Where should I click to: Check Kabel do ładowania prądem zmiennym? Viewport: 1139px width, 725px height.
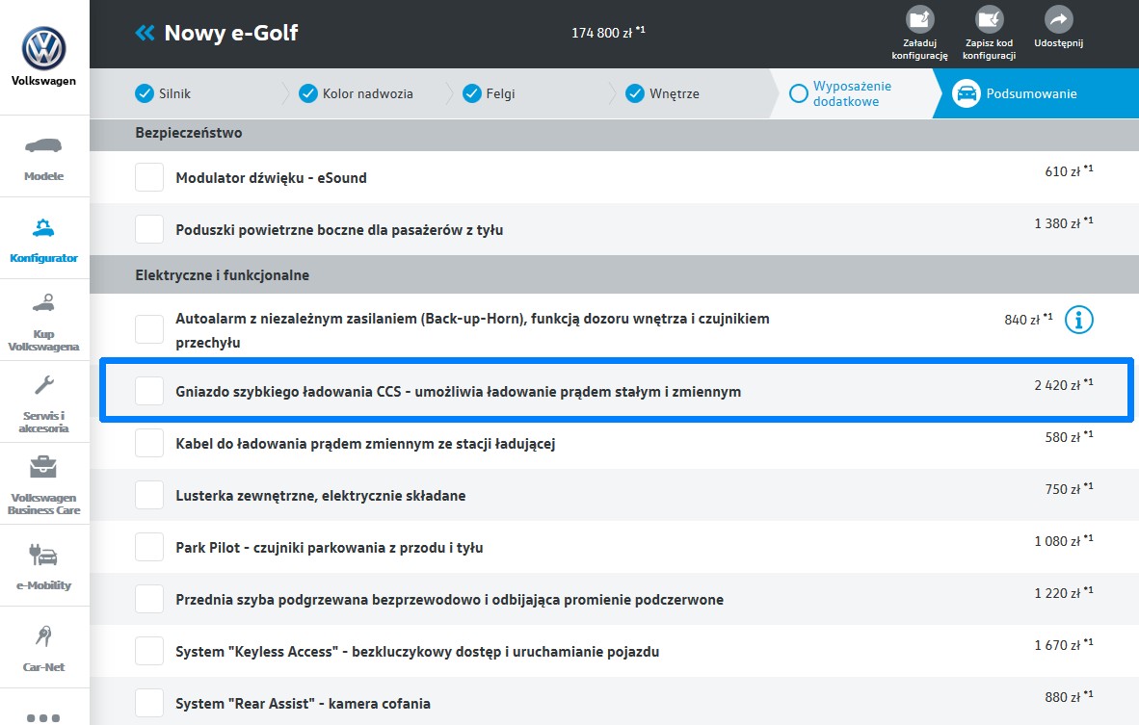click(149, 443)
